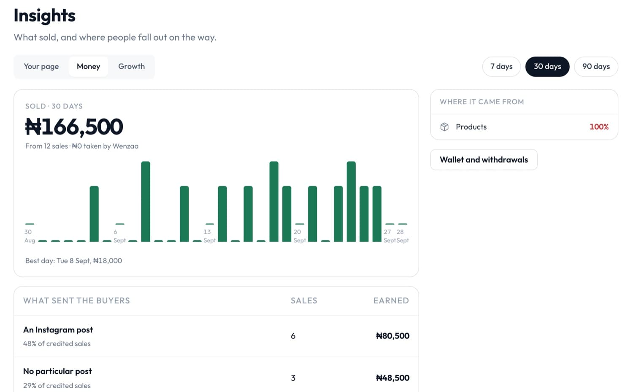The height and width of the screenshot is (392, 633).
Task: Click the 30 Aug axis label
Action: click(30, 236)
